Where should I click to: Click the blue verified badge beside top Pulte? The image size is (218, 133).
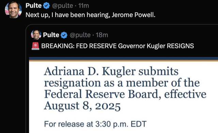[x=46, y=6]
